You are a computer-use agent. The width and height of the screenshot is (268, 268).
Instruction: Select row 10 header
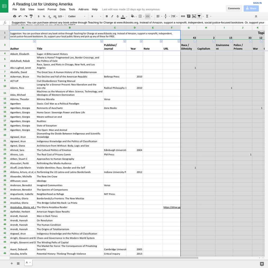(5, 86)
